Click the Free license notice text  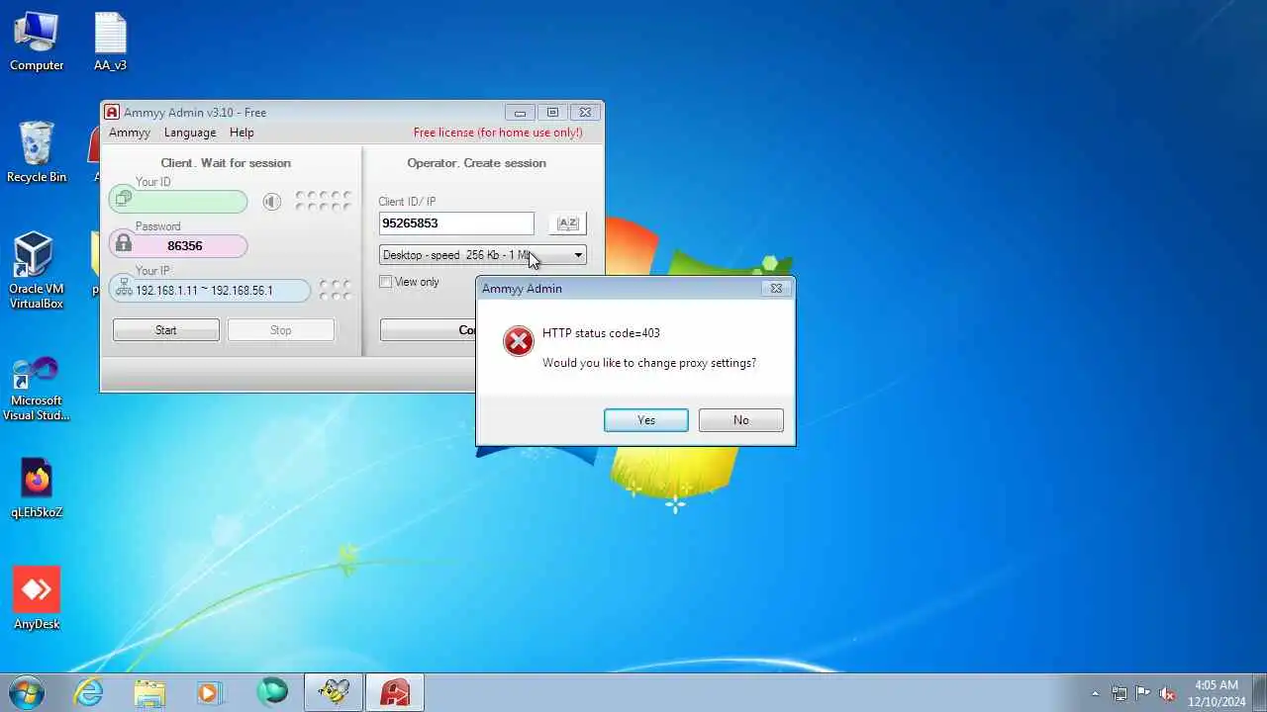[498, 133]
